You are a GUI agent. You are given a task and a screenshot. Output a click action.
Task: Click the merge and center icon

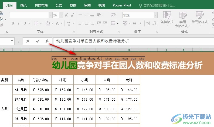(113, 23)
